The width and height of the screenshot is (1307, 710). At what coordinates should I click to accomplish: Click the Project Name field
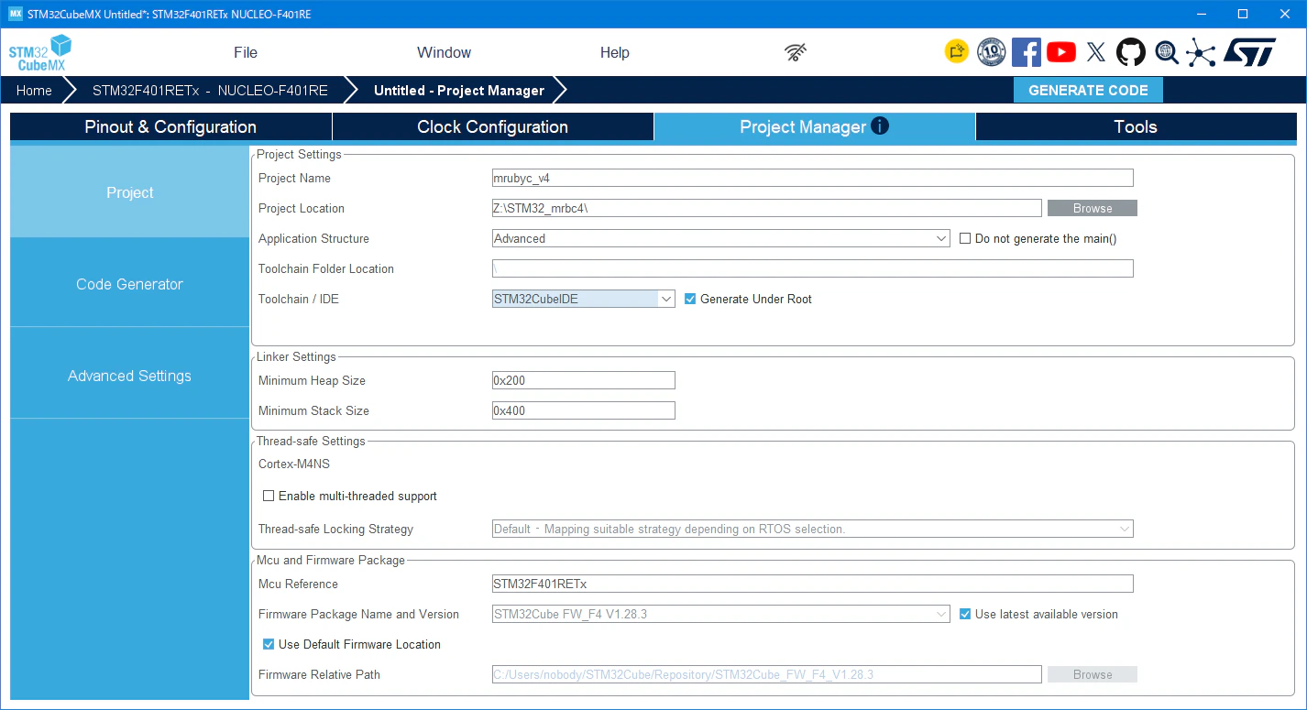click(x=813, y=178)
